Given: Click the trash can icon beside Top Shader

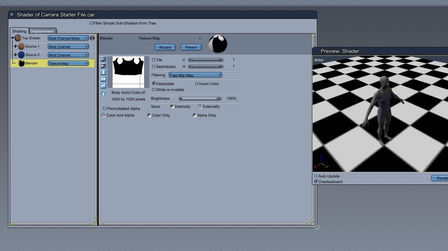Looking at the screenshot, I should (92, 38).
